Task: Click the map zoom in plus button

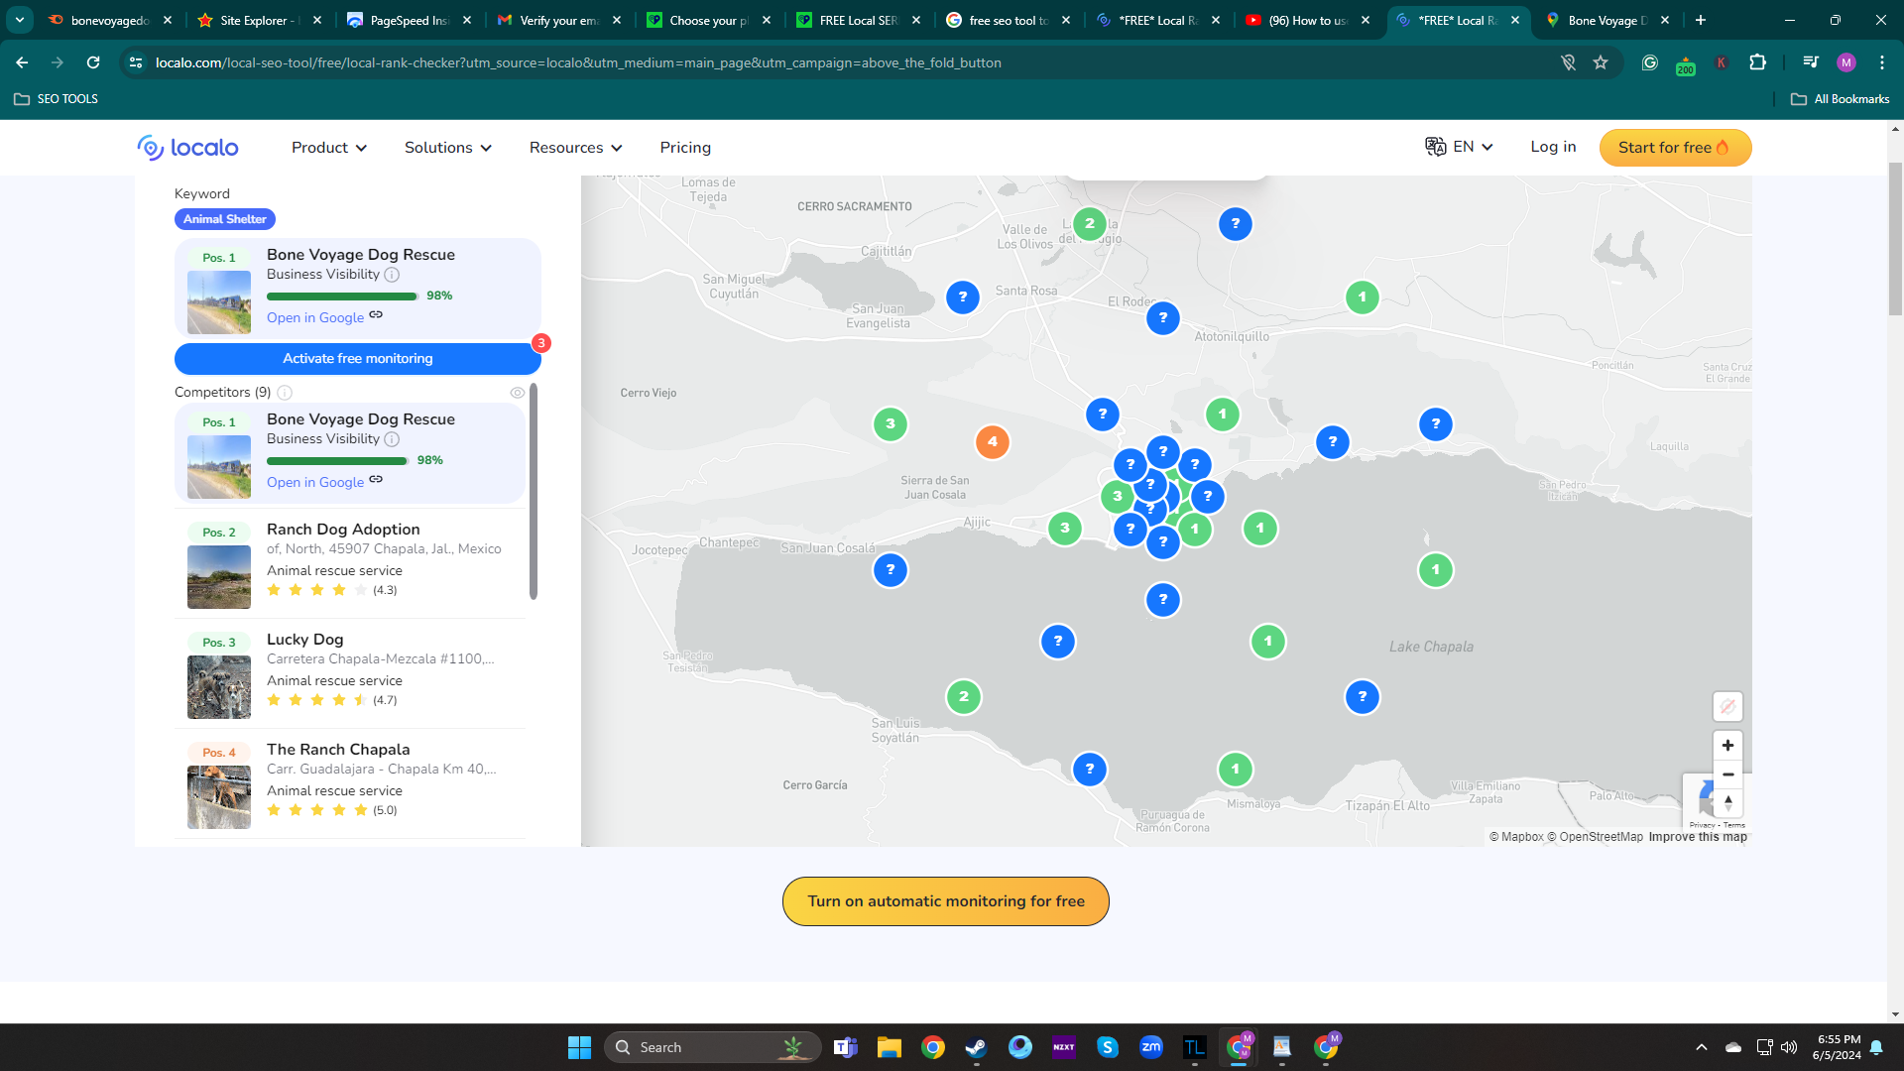Action: (1727, 746)
